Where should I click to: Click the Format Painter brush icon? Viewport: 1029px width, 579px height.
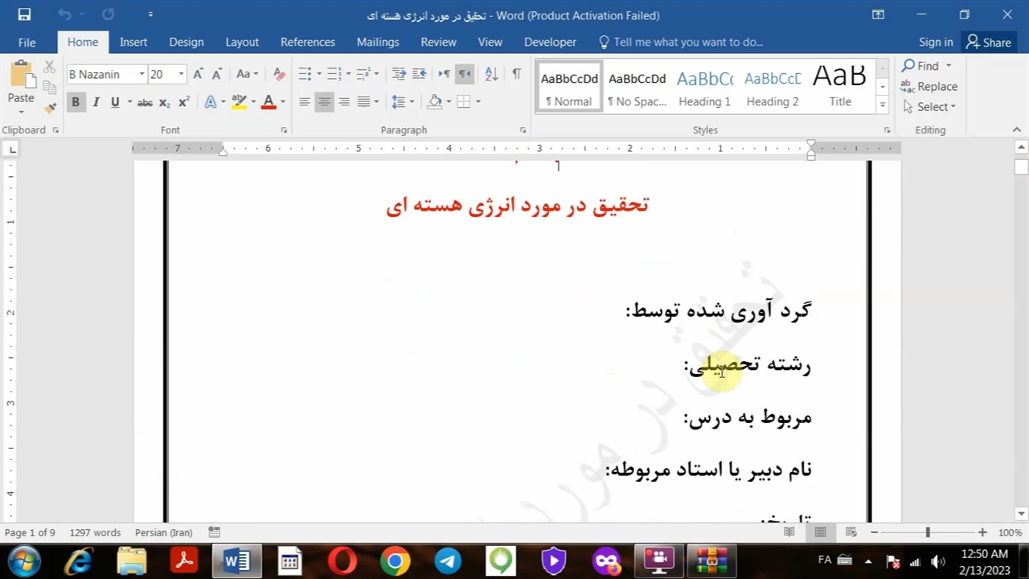pos(50,108)
